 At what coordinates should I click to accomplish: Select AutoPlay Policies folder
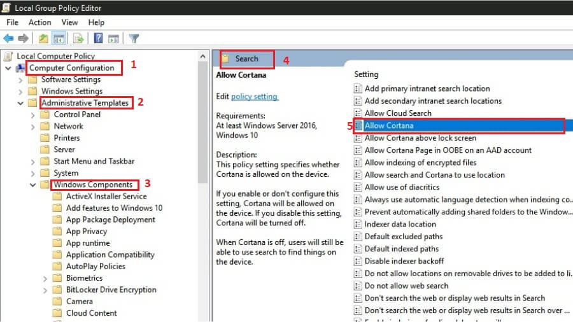pyautogui.click(x=95, y=267)
